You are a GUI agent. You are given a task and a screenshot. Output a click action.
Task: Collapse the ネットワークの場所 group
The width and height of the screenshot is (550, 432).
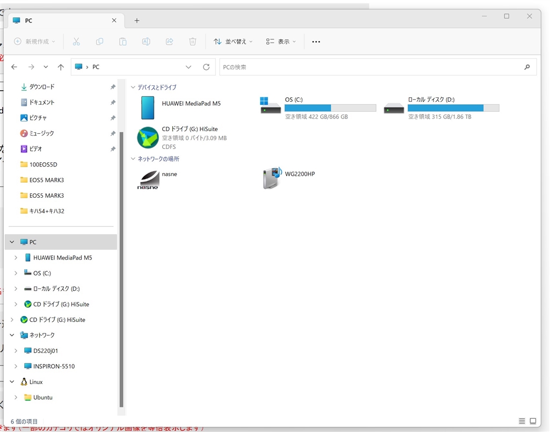coord(133,159)
